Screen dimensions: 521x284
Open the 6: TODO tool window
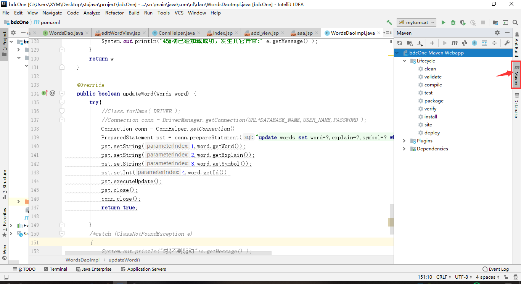click(x=24, y=269)
